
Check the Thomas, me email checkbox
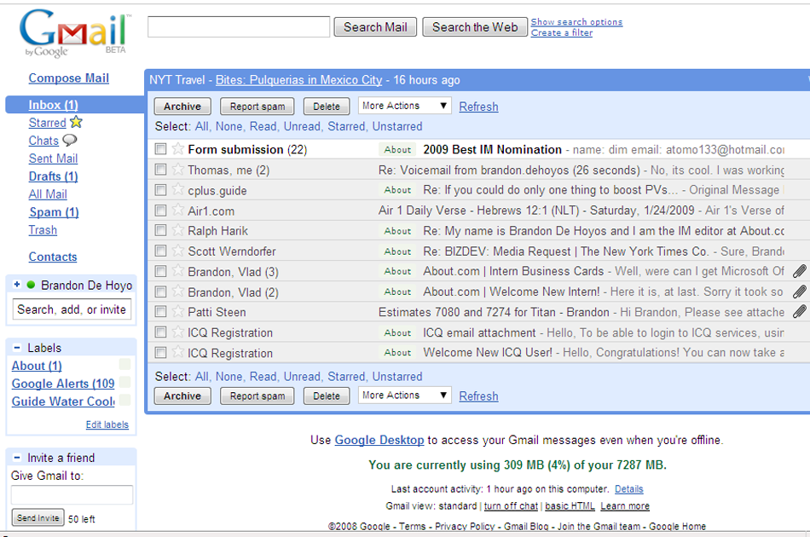[160, 170]
